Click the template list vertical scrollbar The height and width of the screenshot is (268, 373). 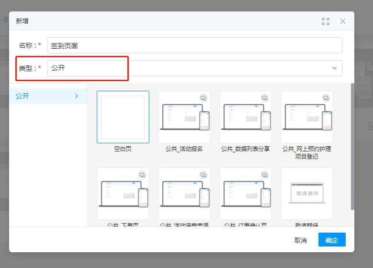tap(352, 147)
